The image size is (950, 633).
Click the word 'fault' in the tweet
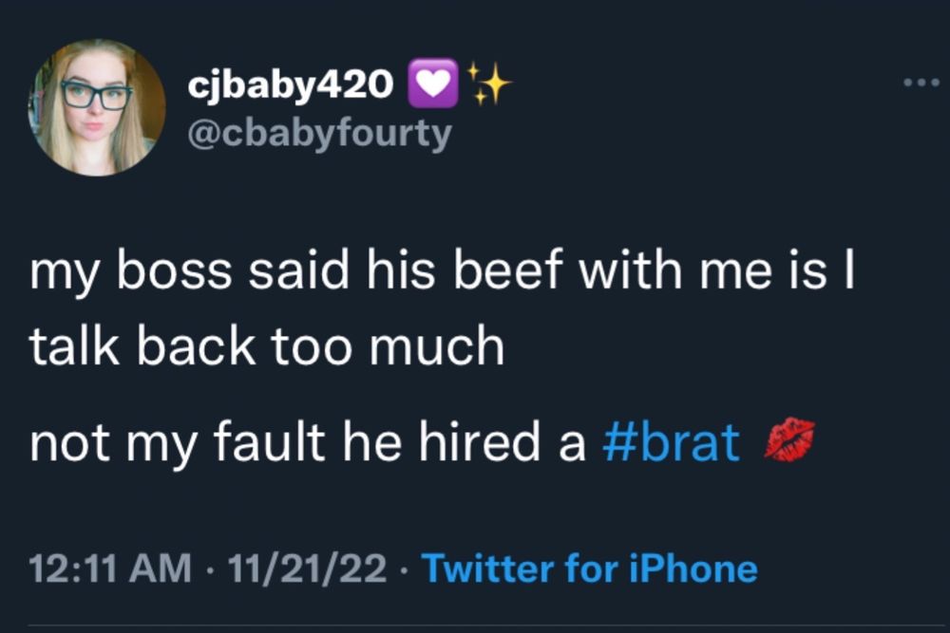[x=270, y=440]
